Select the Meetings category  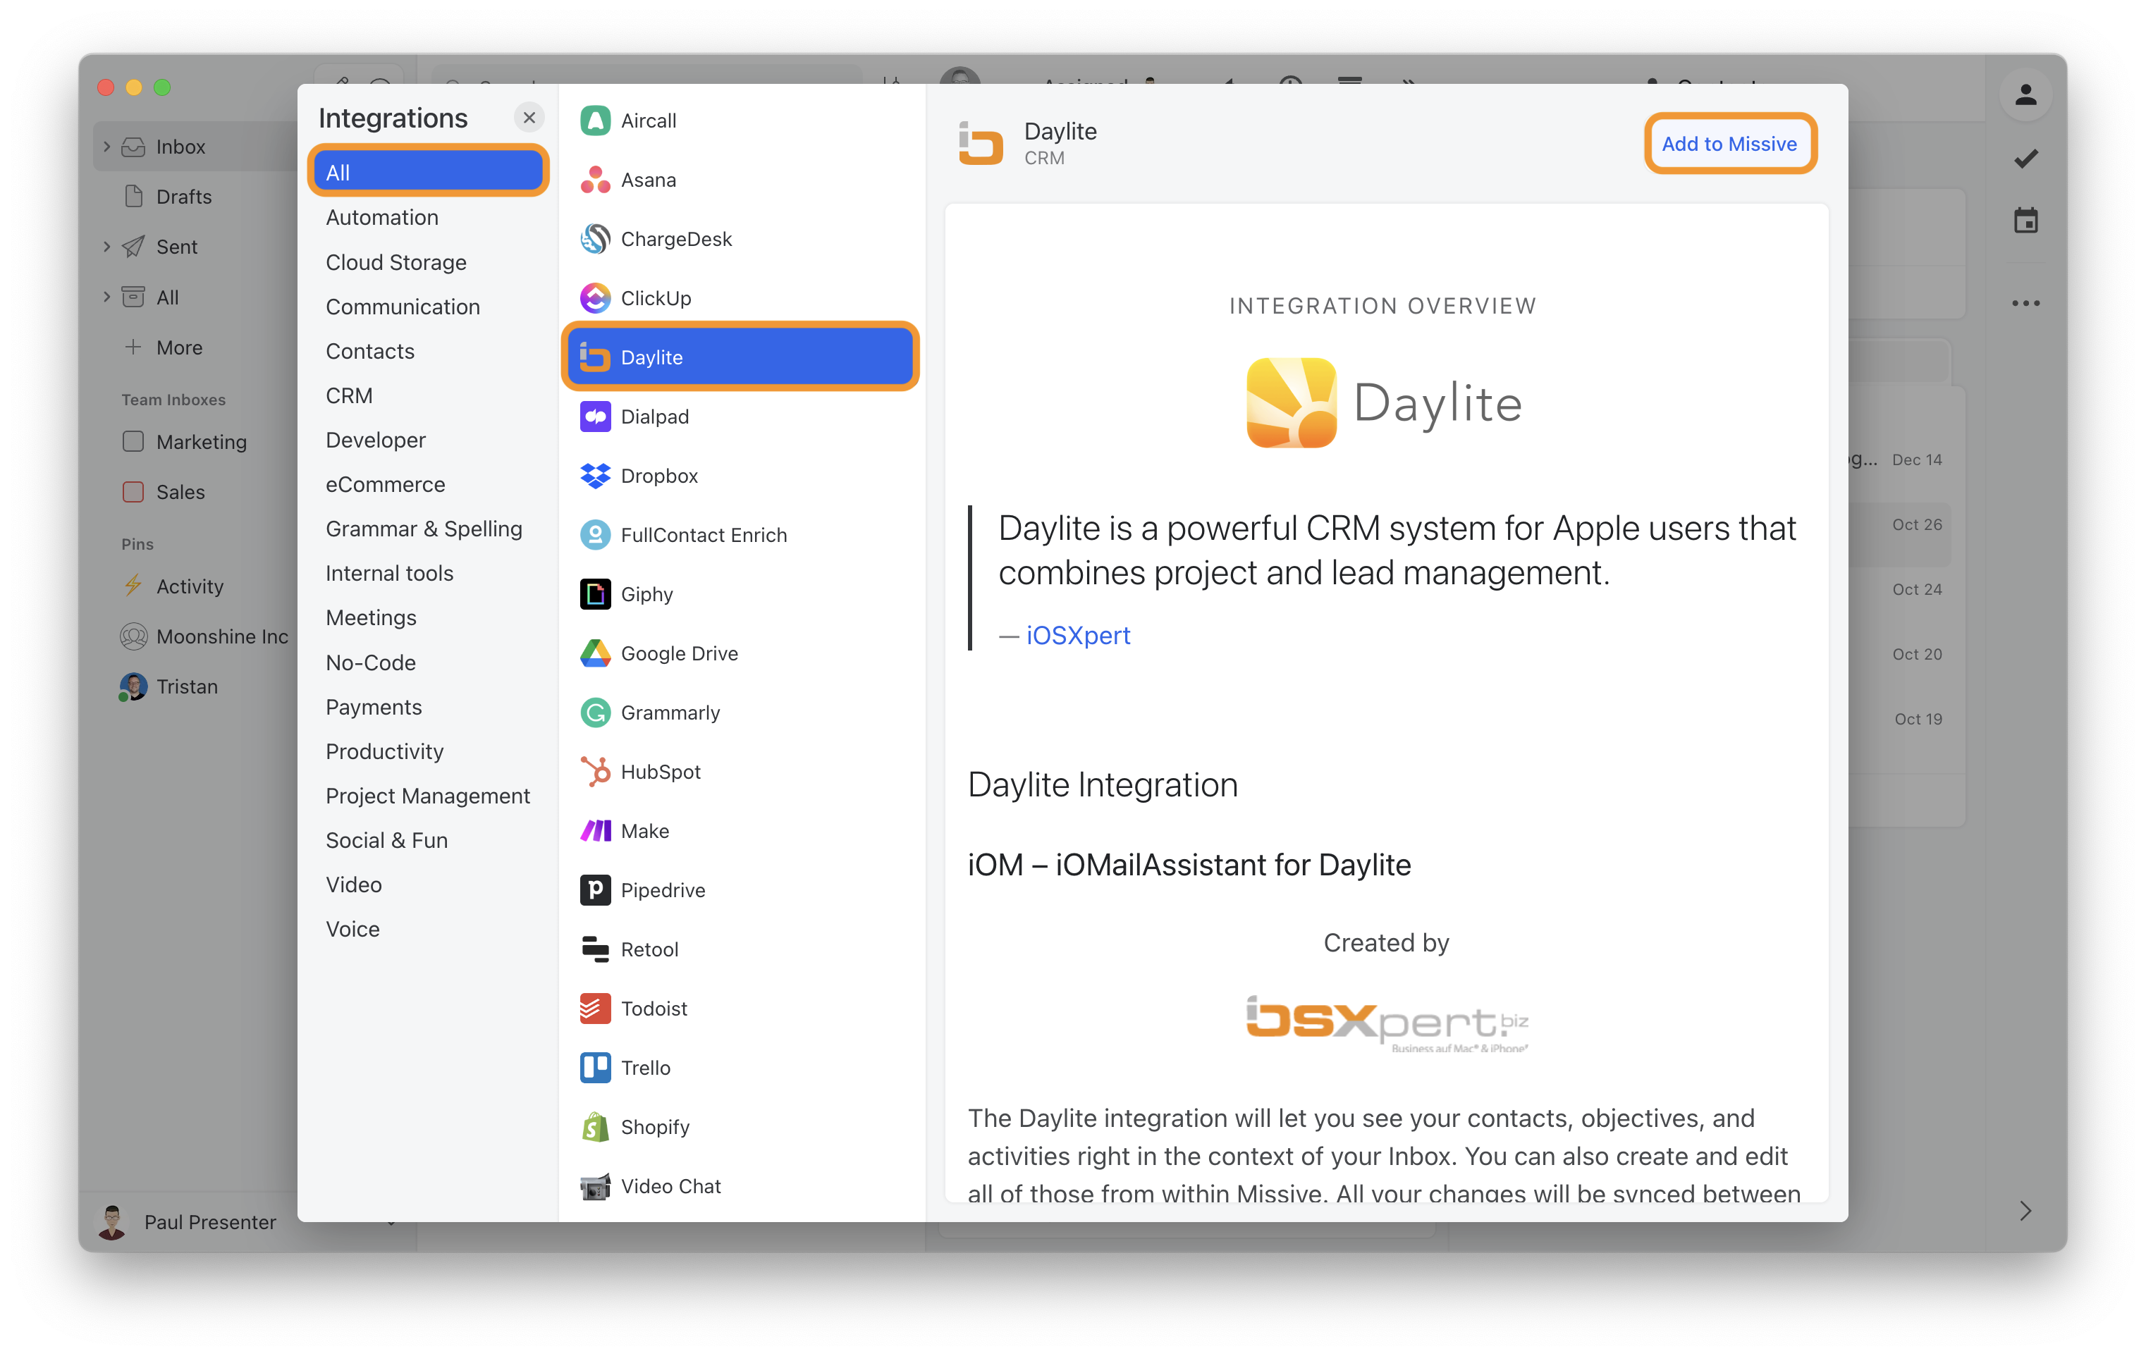[x=428, y=617]
